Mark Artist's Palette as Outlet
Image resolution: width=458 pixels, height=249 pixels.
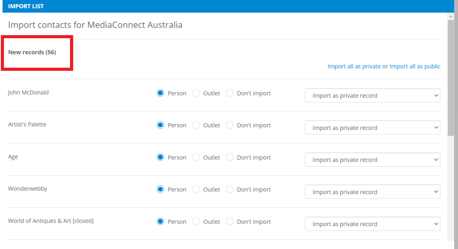coord(196,125)
